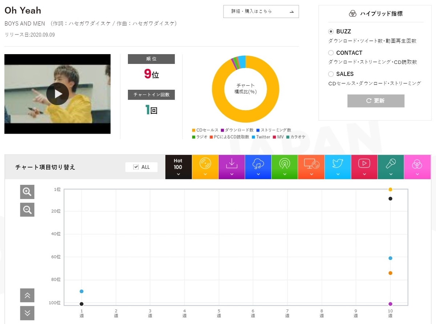This screenshot has width=436, height=324.
Task: Click the Twitter legend entry
Action: (x=261, y=137)
